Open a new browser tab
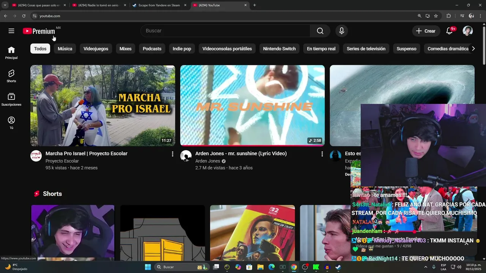This screenshot has height=273, width=486. (254, 5)
